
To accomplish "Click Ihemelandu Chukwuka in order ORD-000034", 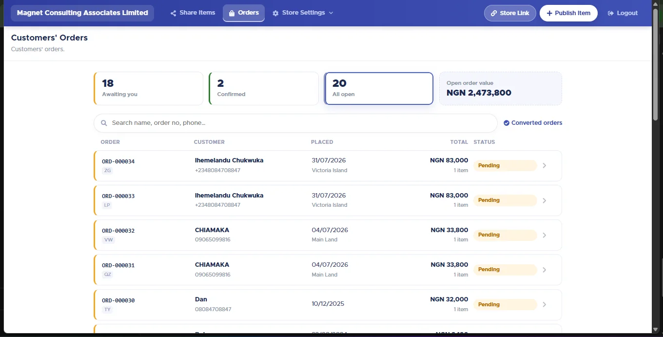I will pyautogui.click(x=229, y=160).
